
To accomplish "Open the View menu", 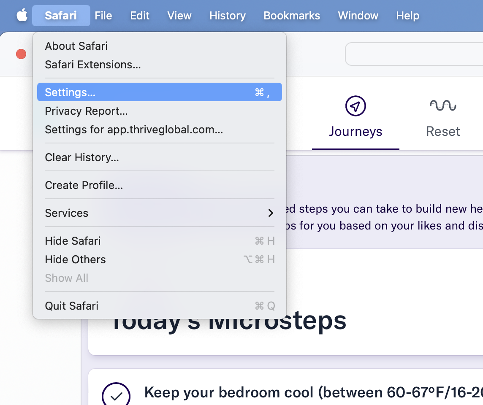I will click(179, 15).
